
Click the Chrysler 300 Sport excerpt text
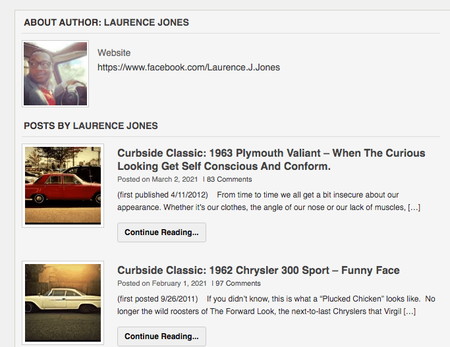click(x=264, y=305)
